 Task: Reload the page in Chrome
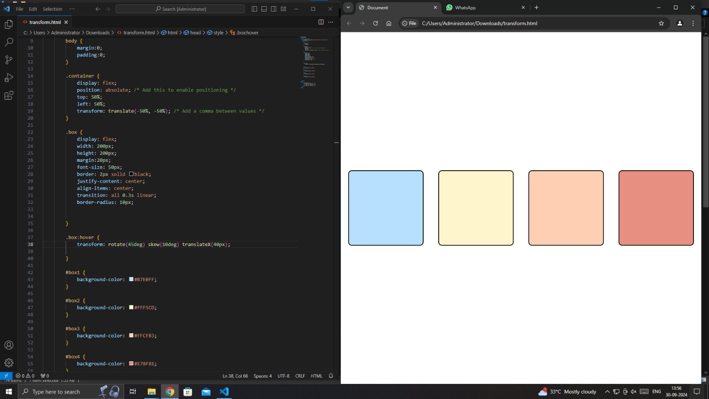pyautogui.click(x=375, y=23)
